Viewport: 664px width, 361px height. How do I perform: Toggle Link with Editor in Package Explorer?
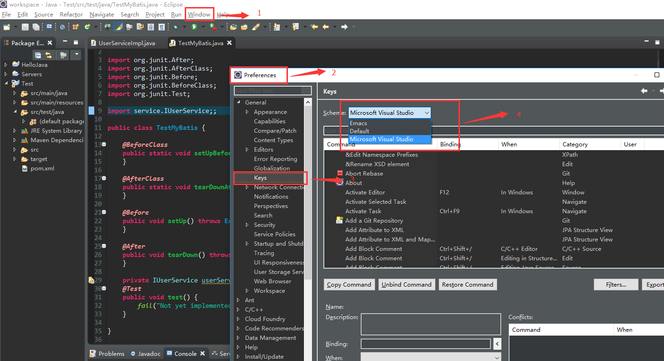pos(49,55)
